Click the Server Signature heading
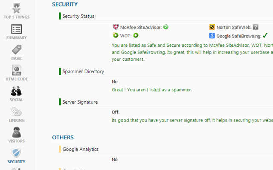Image resolution: width=273 pixels, height=170 pixels. (x=80, y=102)
